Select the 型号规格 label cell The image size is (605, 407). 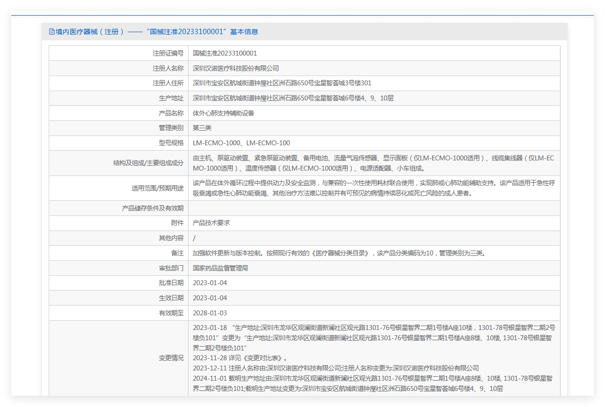click(x=118, y=143)
